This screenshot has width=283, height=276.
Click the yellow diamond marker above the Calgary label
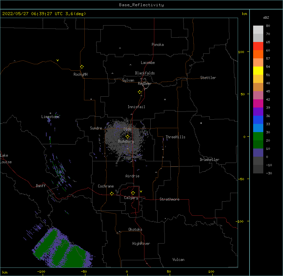[x=133, y=193]
